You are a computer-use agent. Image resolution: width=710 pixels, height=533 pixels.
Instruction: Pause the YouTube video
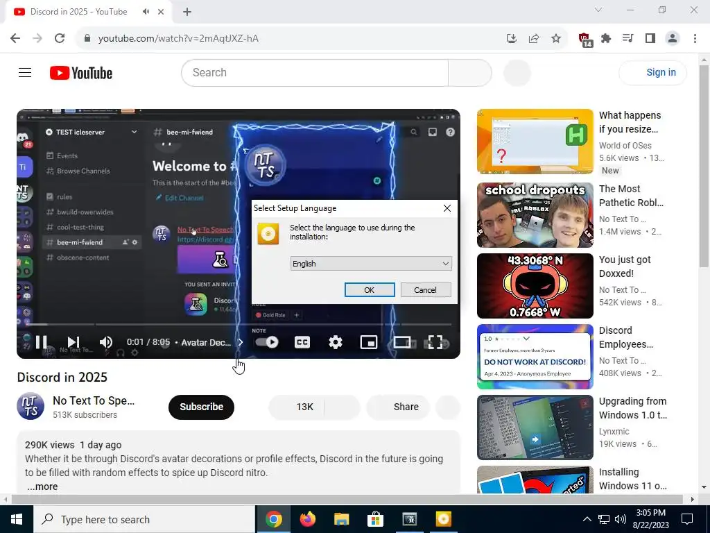tap(41, 342)
